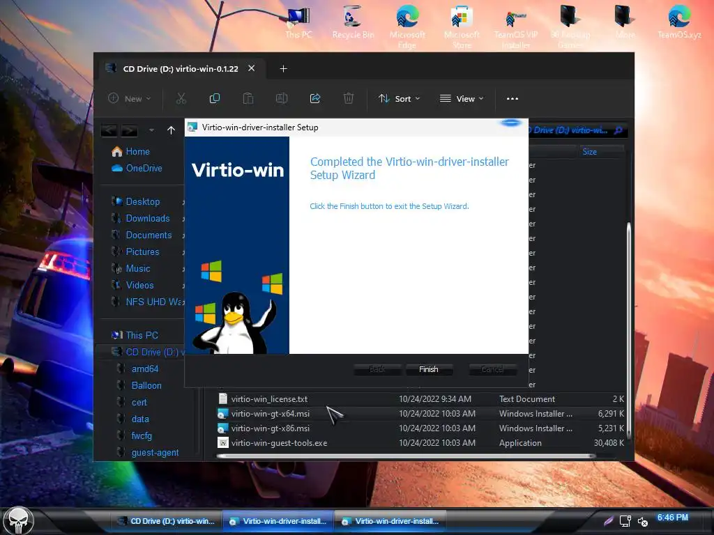The width and height of the screenshot is (714, 535).
Task: Launch the Microsoft Edge desktop shortcut
Action: pyautogui.click(x=407, y=27)
